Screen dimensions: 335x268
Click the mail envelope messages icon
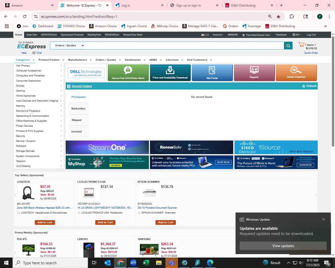203,35
